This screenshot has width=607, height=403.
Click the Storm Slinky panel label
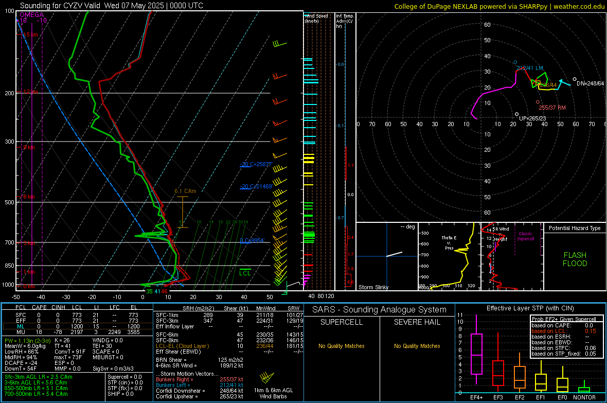(373, 287)
